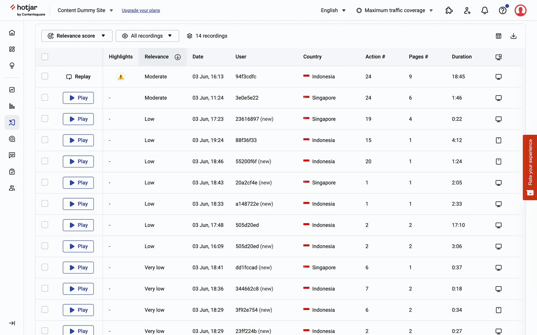Click the notifications bell icon
The image size is (537, 335).
click(x=485, y=11)
